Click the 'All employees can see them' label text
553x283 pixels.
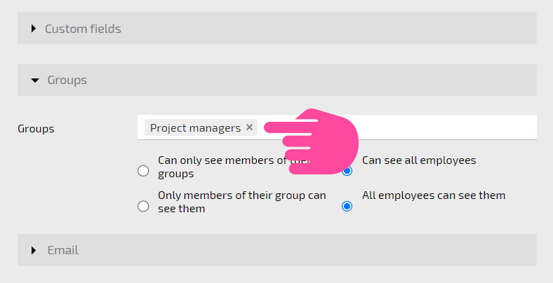[434, 195]
